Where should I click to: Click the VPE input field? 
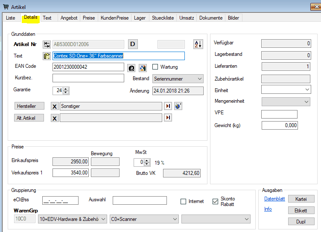click(279, 114)
